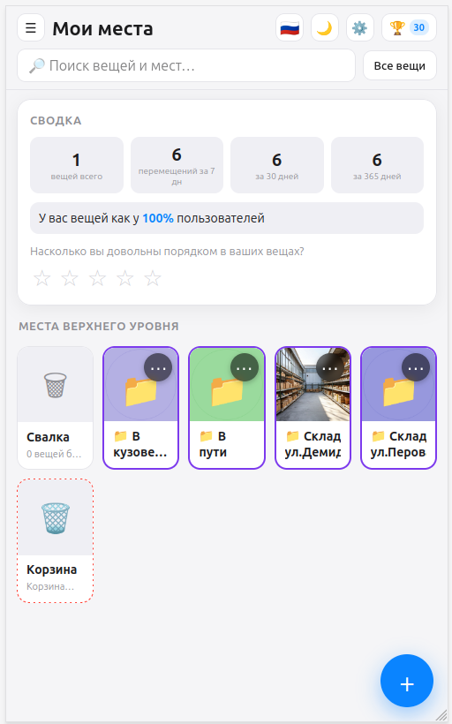The width and height of the screenshot is (452, 724).
Task: Open the 'Корзина' trash card
Action: pyautogui.click(x=55, y=540)
